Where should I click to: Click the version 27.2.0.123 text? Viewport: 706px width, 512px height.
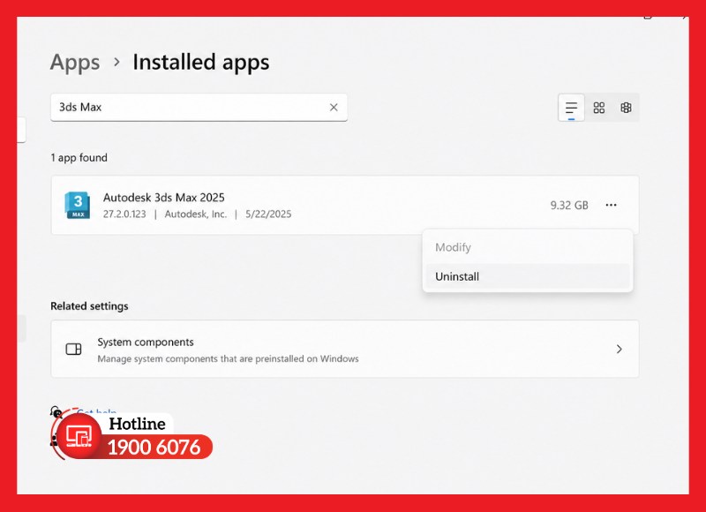tap(124, 214)
